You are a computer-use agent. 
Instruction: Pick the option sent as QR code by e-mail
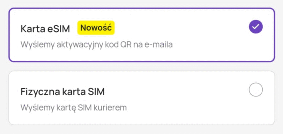[x=141, y=35]
